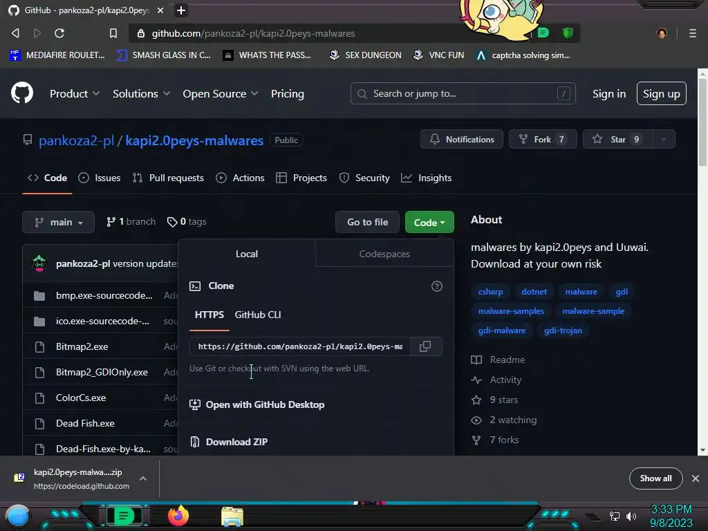
Task: Click the green chat app taskbar icon
Action: 124,516
